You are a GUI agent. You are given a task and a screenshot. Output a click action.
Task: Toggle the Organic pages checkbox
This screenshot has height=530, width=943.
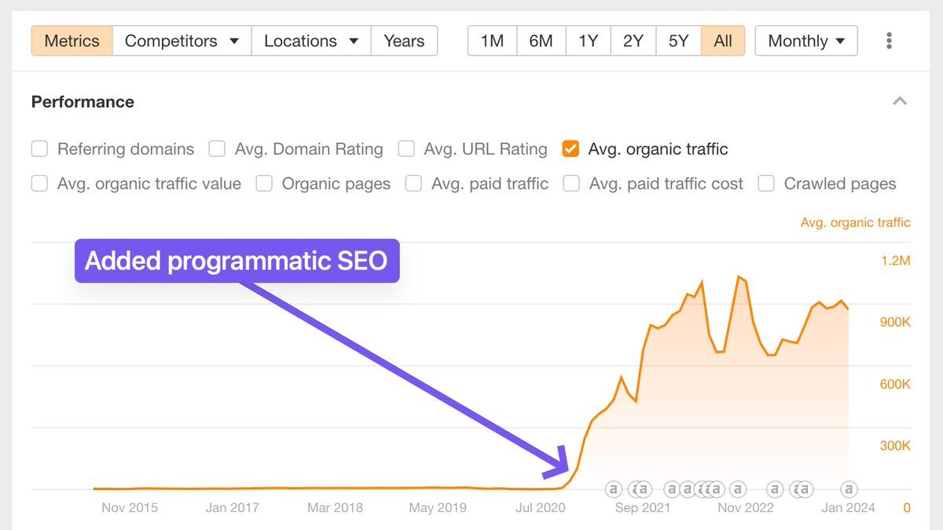265,184
